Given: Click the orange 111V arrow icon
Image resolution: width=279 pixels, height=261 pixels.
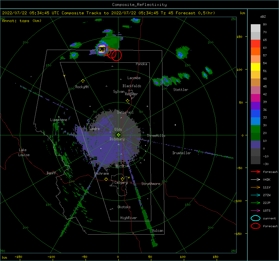Looking at the screenshot, I should (255, 187).
